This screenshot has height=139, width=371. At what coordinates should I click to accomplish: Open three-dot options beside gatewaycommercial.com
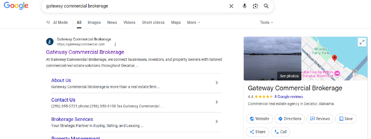click(115, 44)
